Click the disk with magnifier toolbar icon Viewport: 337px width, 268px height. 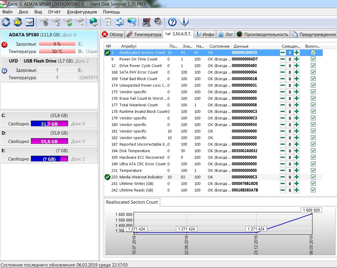point(80,22)
